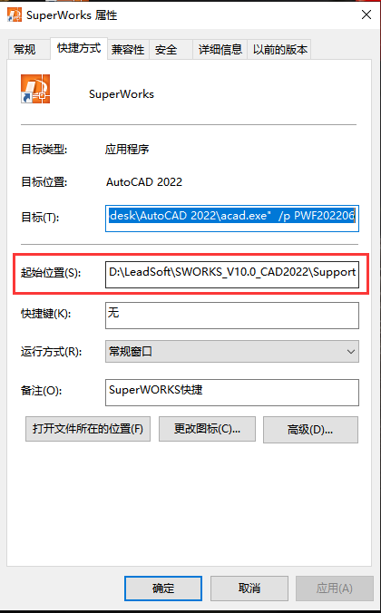The height and width of the screenshot is (613, 381).
Task: Click the 取消 button
Action: [x=249, y=589]
